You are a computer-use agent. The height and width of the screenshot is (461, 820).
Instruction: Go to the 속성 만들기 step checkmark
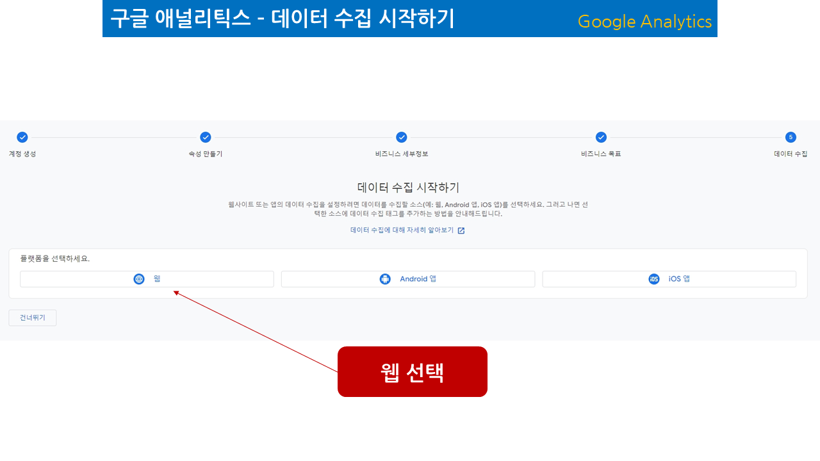(206, 137)
